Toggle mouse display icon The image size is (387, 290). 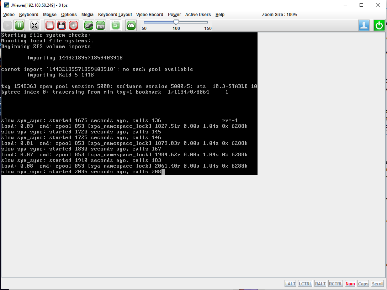click(89, 25)
